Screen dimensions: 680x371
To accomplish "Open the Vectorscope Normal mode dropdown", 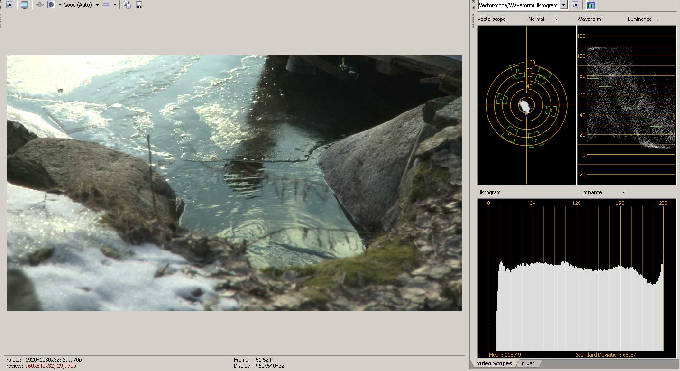I will [543, 19].
